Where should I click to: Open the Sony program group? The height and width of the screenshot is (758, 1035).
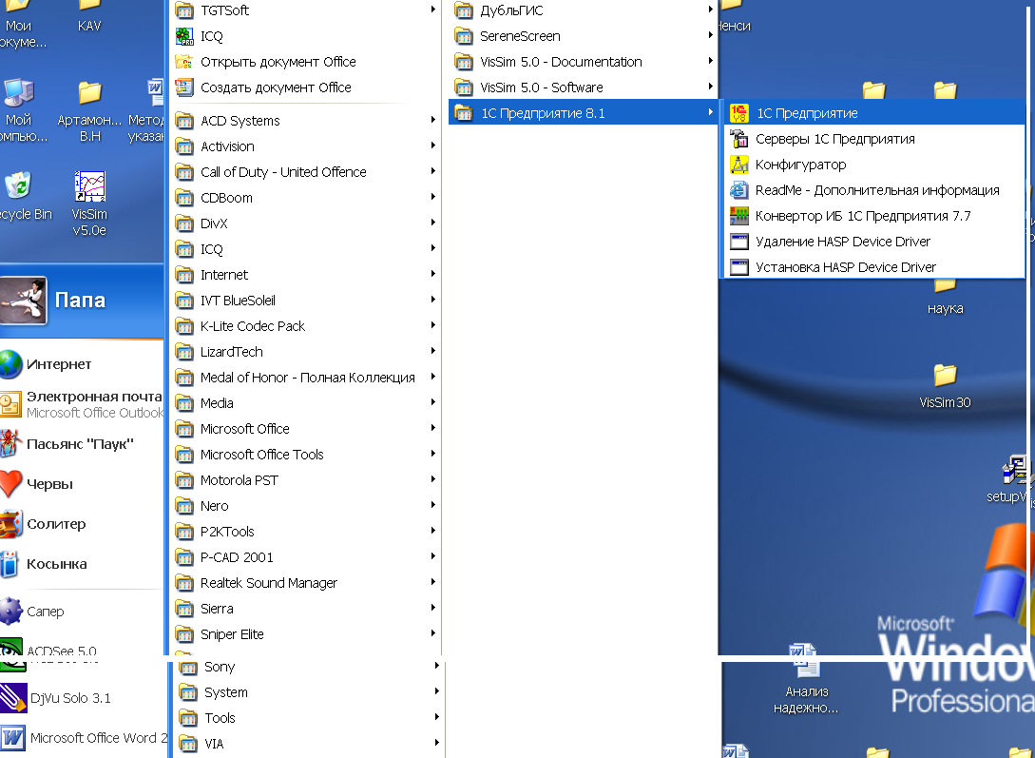pos(308,667)
